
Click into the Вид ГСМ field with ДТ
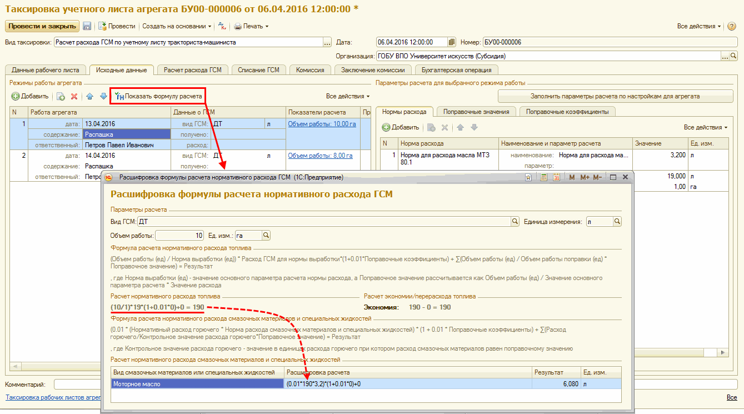324,222
